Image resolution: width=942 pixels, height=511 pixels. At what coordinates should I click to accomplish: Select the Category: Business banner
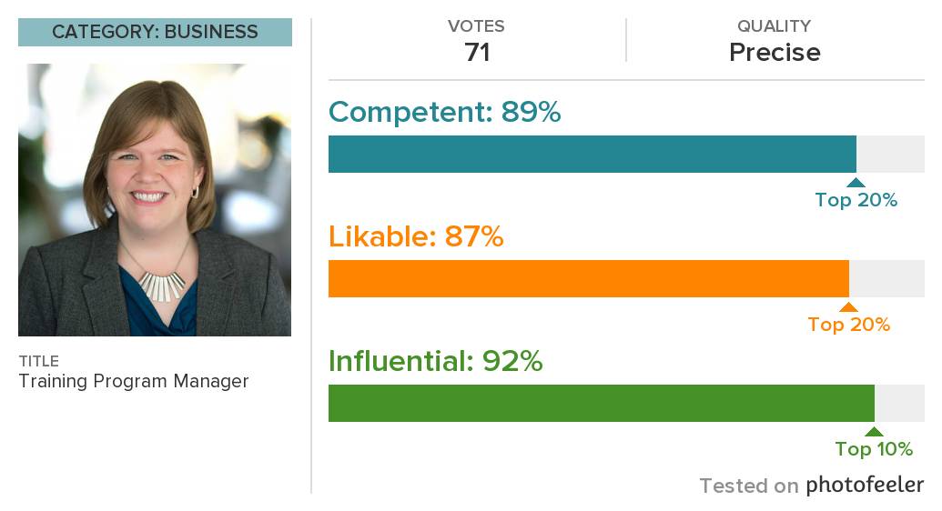(155, 32)
